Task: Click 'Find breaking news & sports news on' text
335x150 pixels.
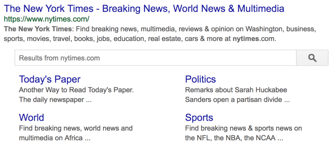Action: (x=243, y=128)
